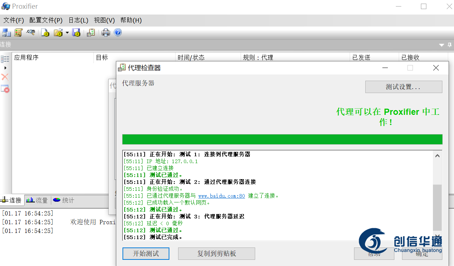Open the 视图(V) menu
Image resolution: width=454 pixels, height=266 pixels.
[x=104, y=20]
